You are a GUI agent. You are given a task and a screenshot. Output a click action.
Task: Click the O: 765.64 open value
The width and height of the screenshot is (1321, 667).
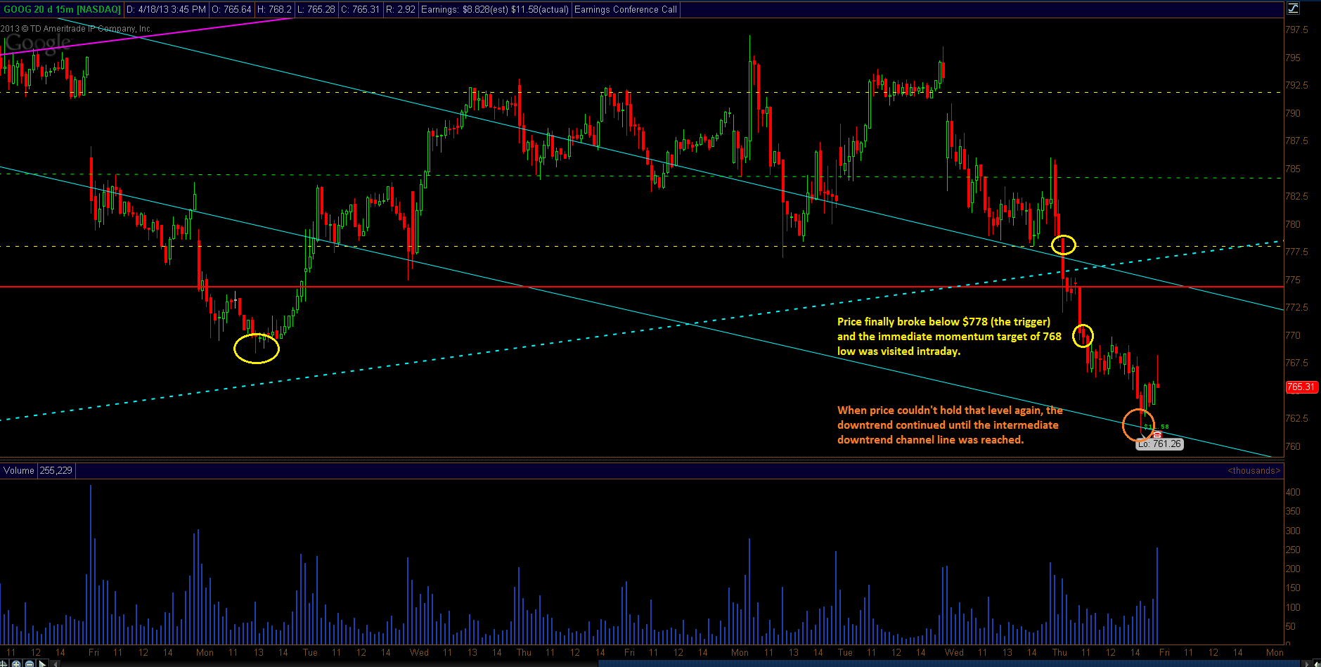231,9
